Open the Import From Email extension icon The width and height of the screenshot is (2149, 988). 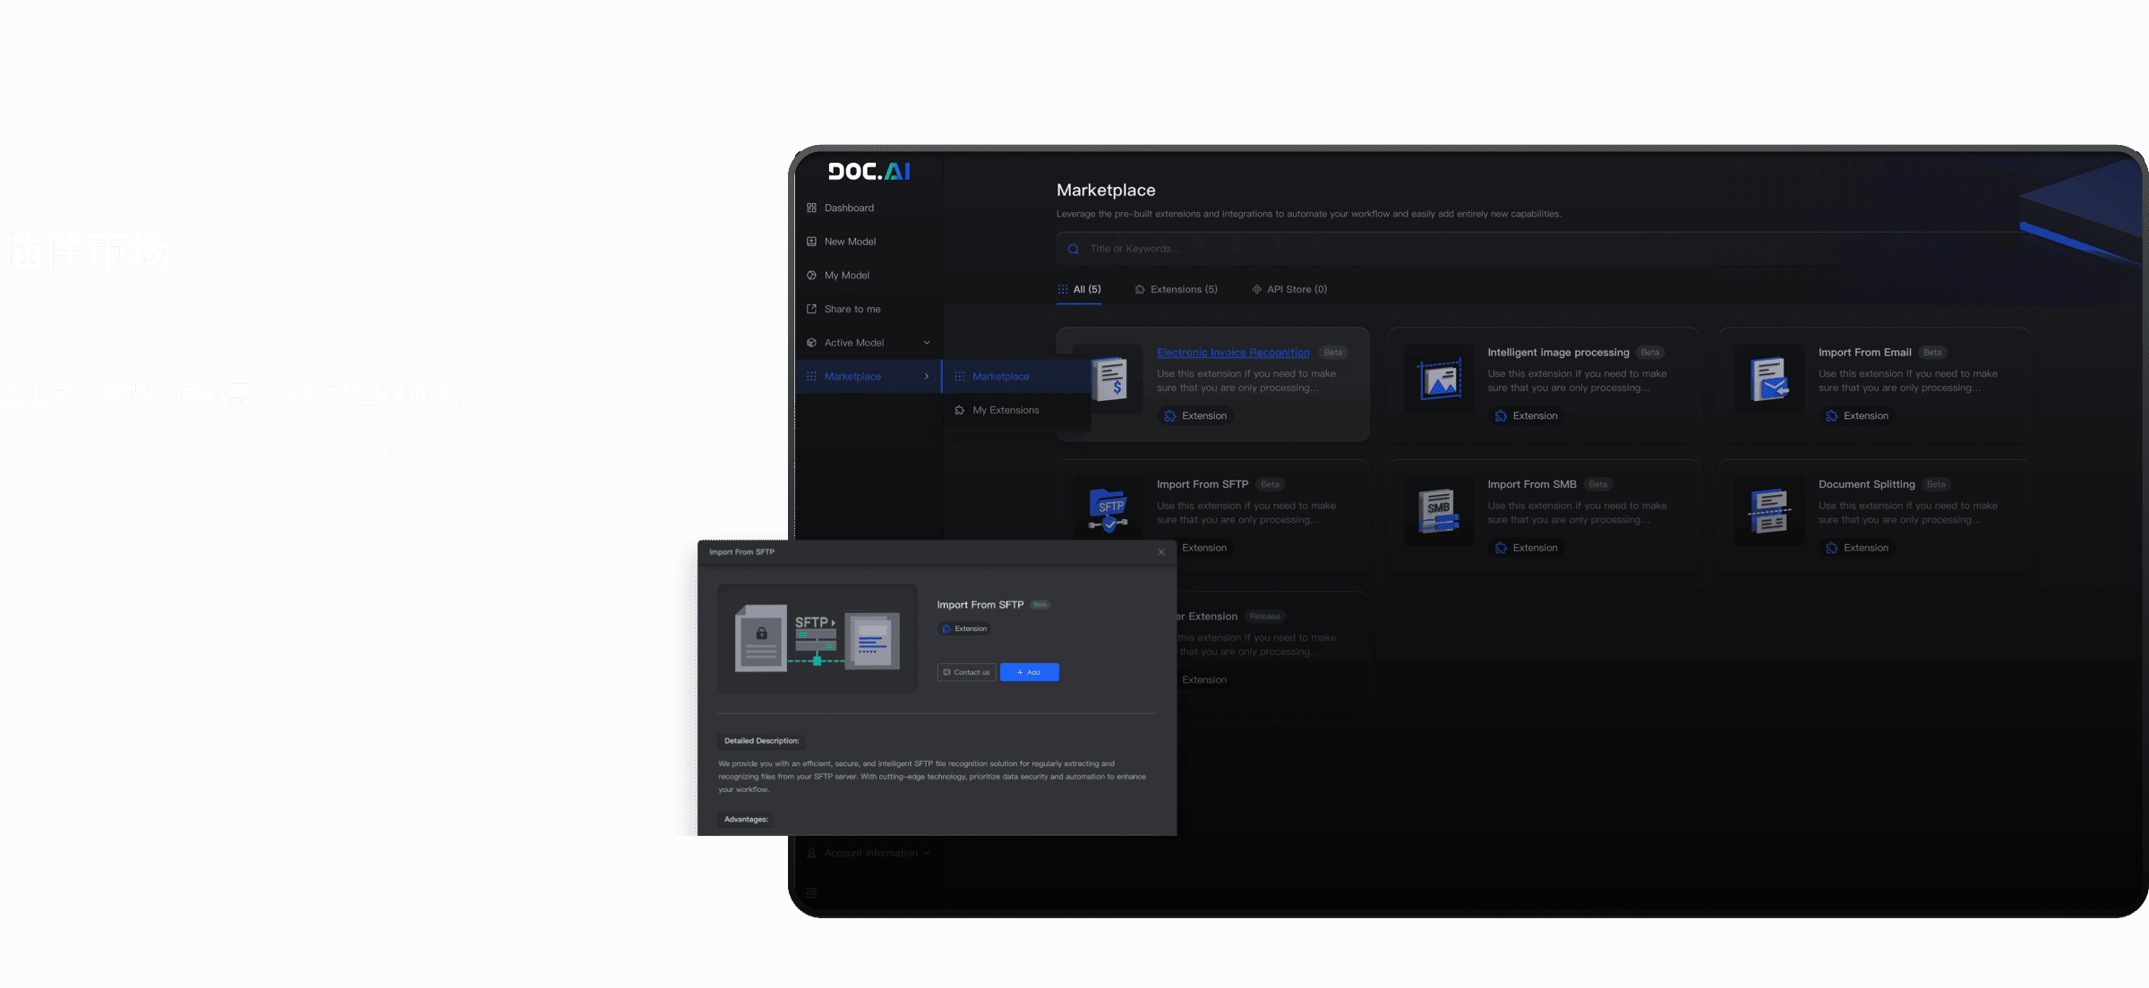1769,380
